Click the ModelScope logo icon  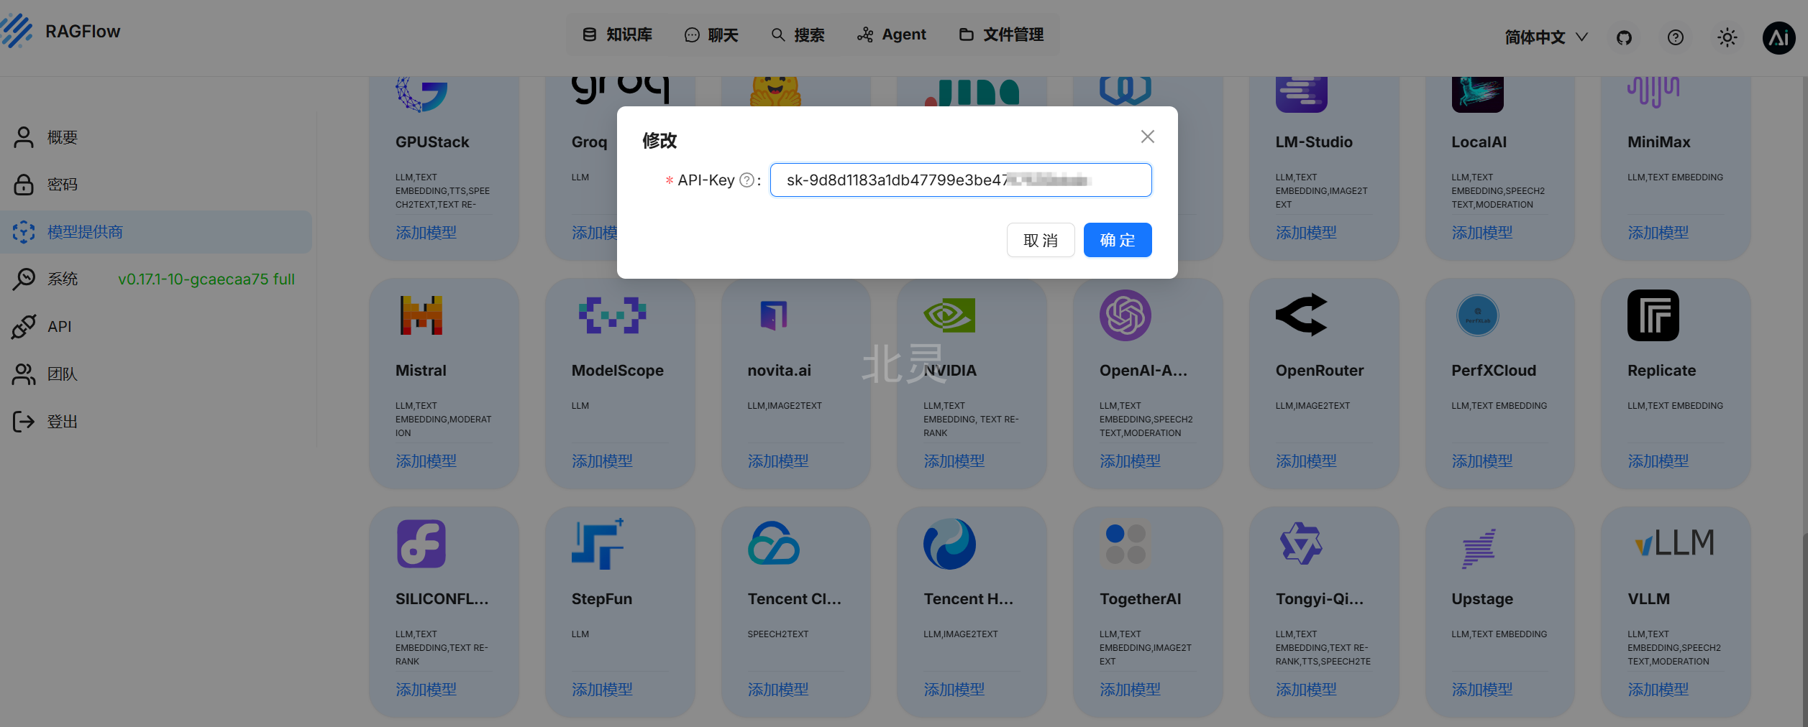(x=613, y=315)
